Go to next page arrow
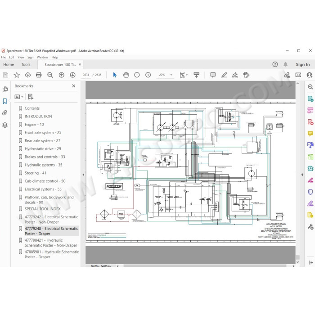315x315 pixels. pyautogui.click(x=72, y=75)
